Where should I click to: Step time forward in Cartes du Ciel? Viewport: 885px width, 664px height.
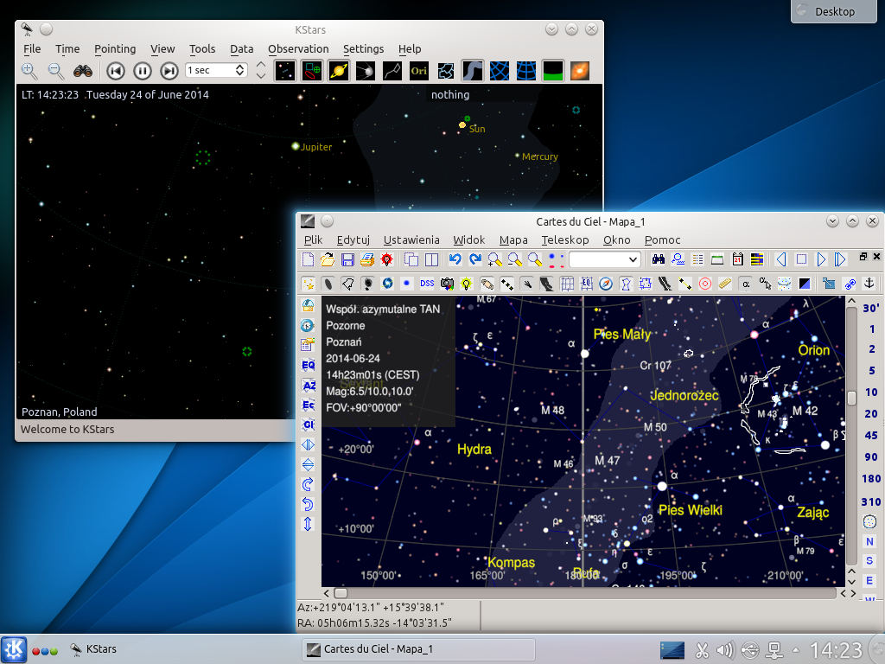coord(821,259)
